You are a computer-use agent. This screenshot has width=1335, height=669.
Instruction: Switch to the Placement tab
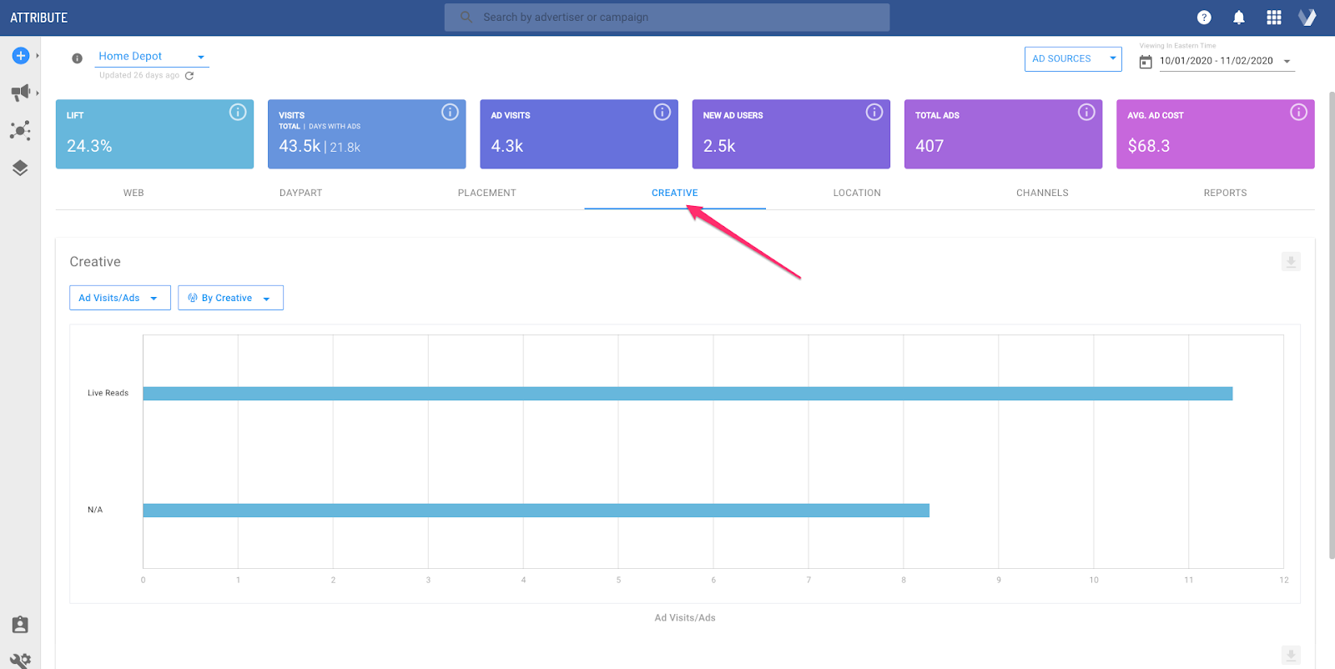[486, 193]
